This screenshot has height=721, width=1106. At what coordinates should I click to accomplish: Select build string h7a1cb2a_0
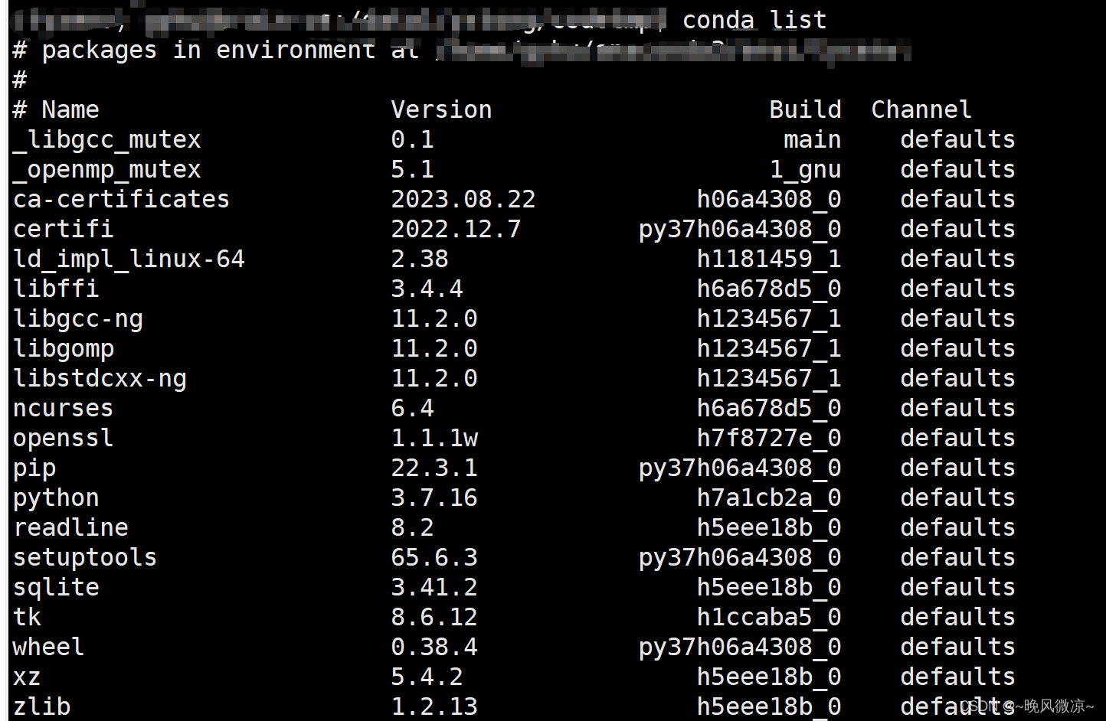click(x=769, y=498)
